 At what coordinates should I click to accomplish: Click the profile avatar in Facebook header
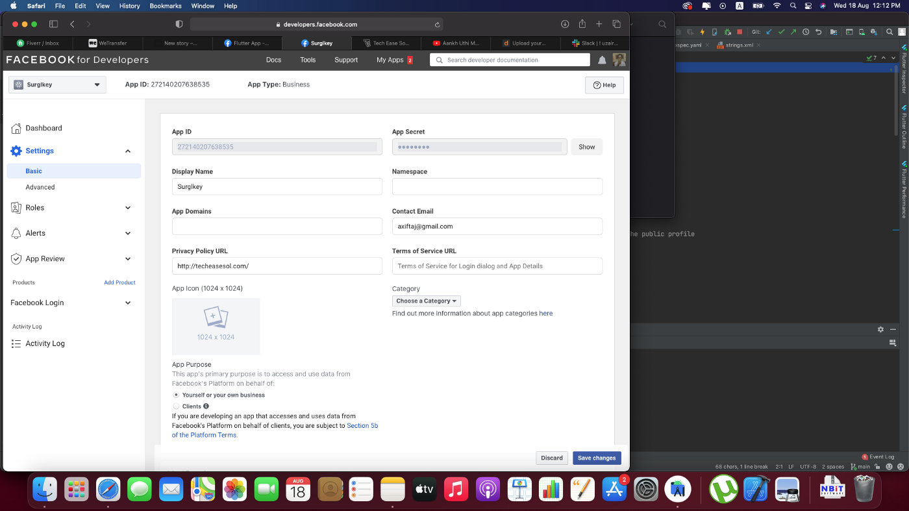pyautogui.click(x=619, y=60)
